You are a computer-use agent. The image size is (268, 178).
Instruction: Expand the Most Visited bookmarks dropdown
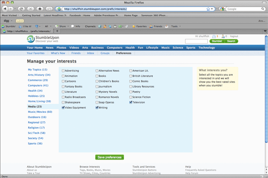click(x=18, y=15)
